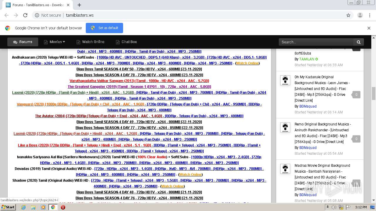Reload the page with refresh icon
The width and height of the screenshot is (376, 211).
click(25, 15)
